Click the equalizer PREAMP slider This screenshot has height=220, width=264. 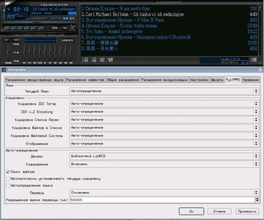point(8,52)
